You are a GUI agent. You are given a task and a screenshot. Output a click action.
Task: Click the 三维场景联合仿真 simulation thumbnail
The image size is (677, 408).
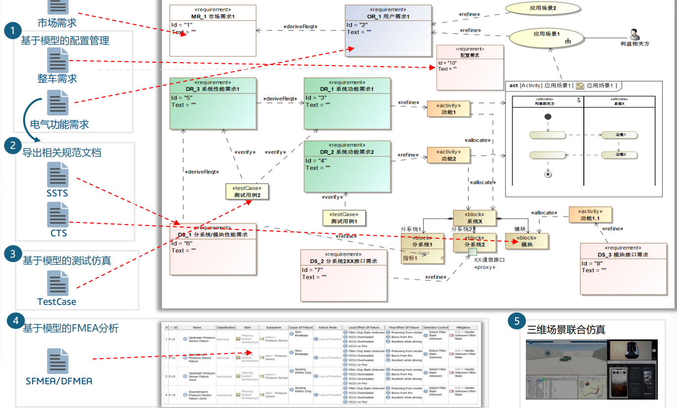pyautogui.click(x=592, y=369)
